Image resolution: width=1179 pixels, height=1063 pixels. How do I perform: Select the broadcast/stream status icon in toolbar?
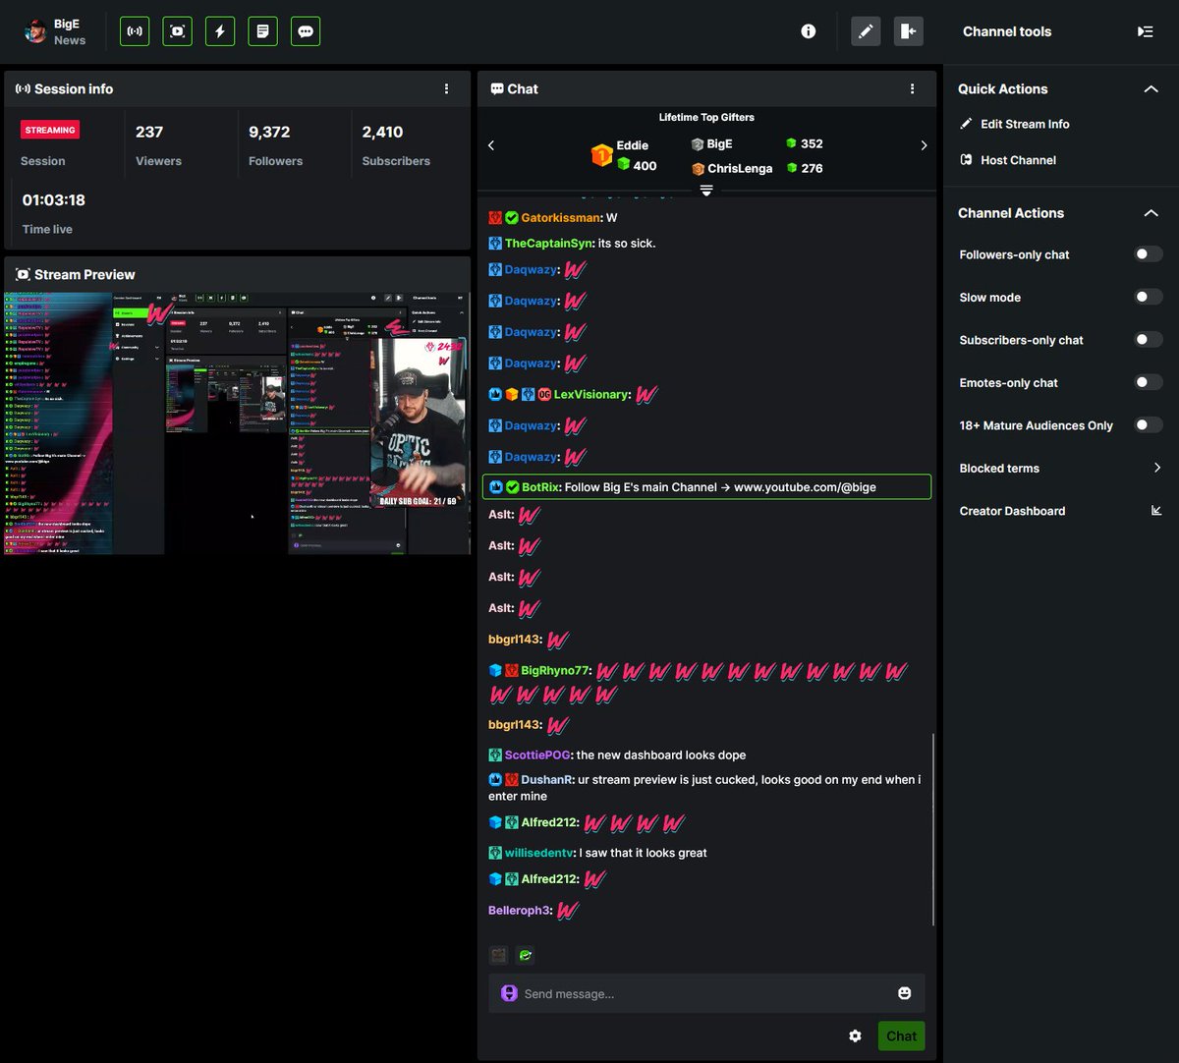pos(134,30)
